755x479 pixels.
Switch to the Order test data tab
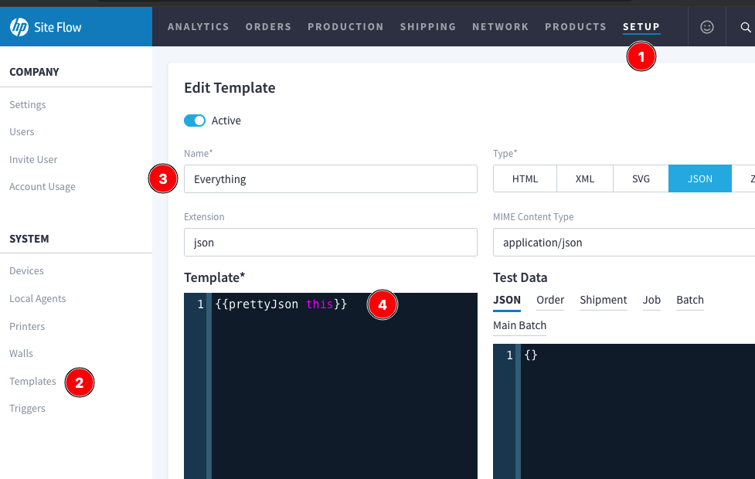550,300
